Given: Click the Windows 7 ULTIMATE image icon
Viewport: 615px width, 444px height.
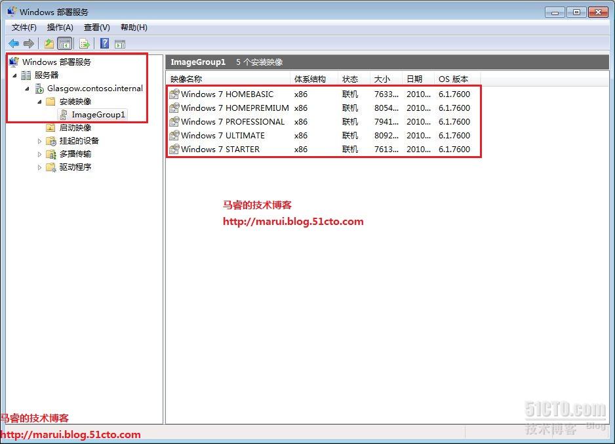Looking at the screenshot, I should [174, 135].
